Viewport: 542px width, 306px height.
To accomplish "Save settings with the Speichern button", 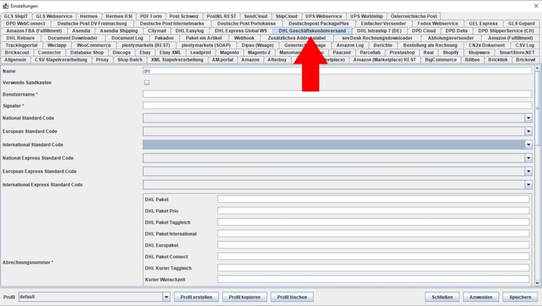I will pyautogui.click(x=520, y=297).
